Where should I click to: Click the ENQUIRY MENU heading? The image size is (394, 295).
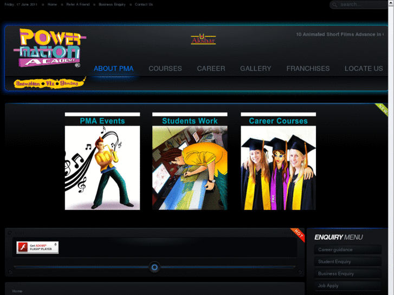(339, 237)
